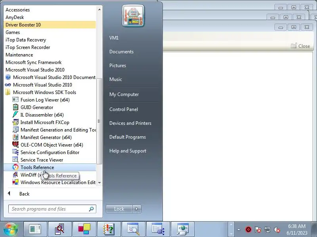317x237 pixels.
Task: Switch to Resource Localization Editor taskbar button
Action: click(84, 229)
